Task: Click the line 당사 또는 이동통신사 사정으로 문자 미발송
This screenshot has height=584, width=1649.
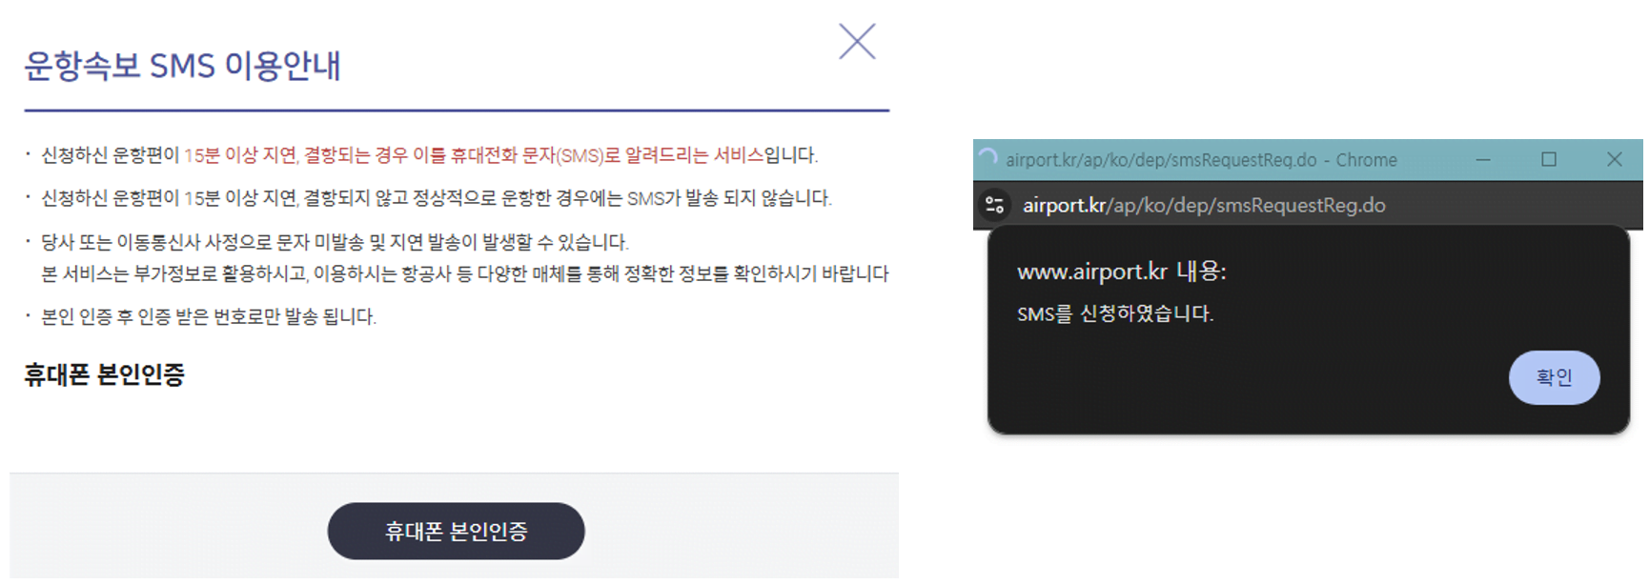Action: [335, 242]
